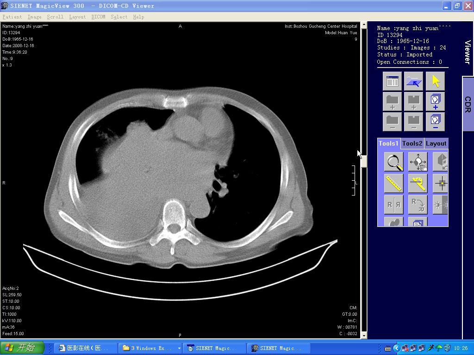This screenshot has width=474, height=355.
Task: Click the rotate image R icon
Action: point(418,205)
